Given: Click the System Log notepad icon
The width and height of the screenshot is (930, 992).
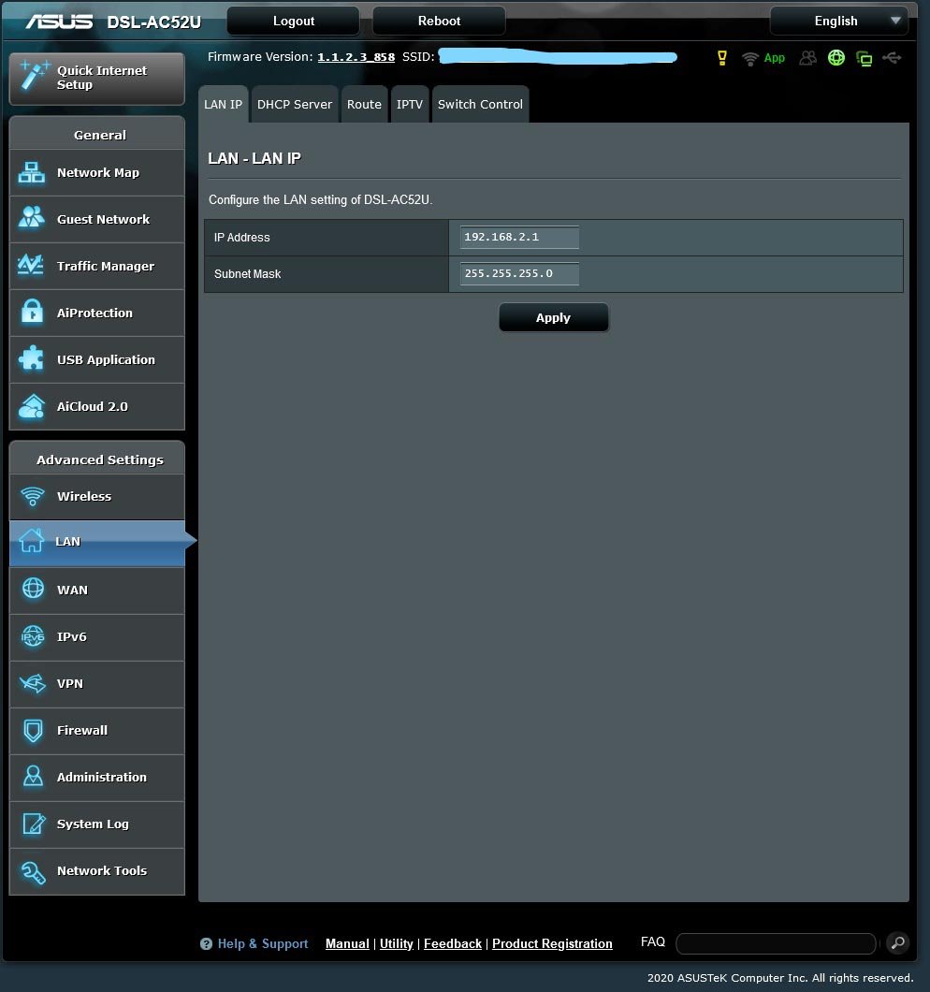Looking at the screenshot, I should (x=34, y=824).
